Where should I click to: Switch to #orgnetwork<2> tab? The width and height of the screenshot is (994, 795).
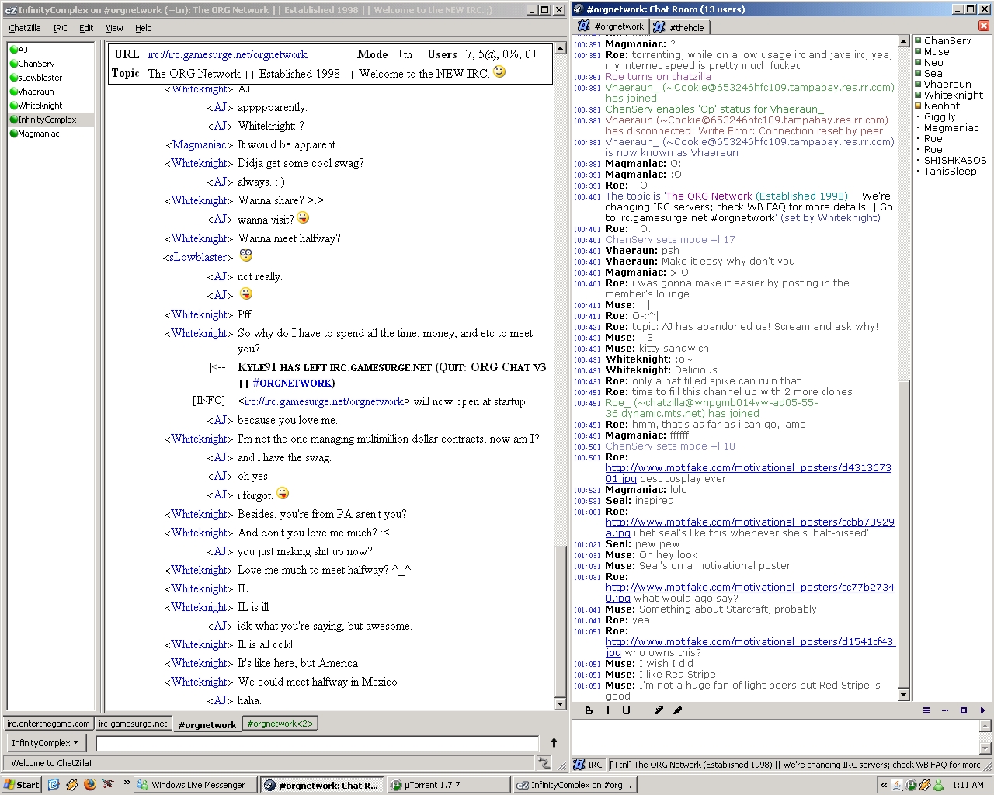point(280,724)
